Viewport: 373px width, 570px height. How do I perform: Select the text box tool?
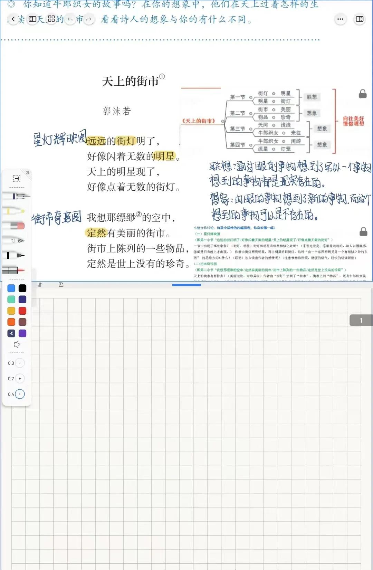pyautogui.click(x=17, y=179)
